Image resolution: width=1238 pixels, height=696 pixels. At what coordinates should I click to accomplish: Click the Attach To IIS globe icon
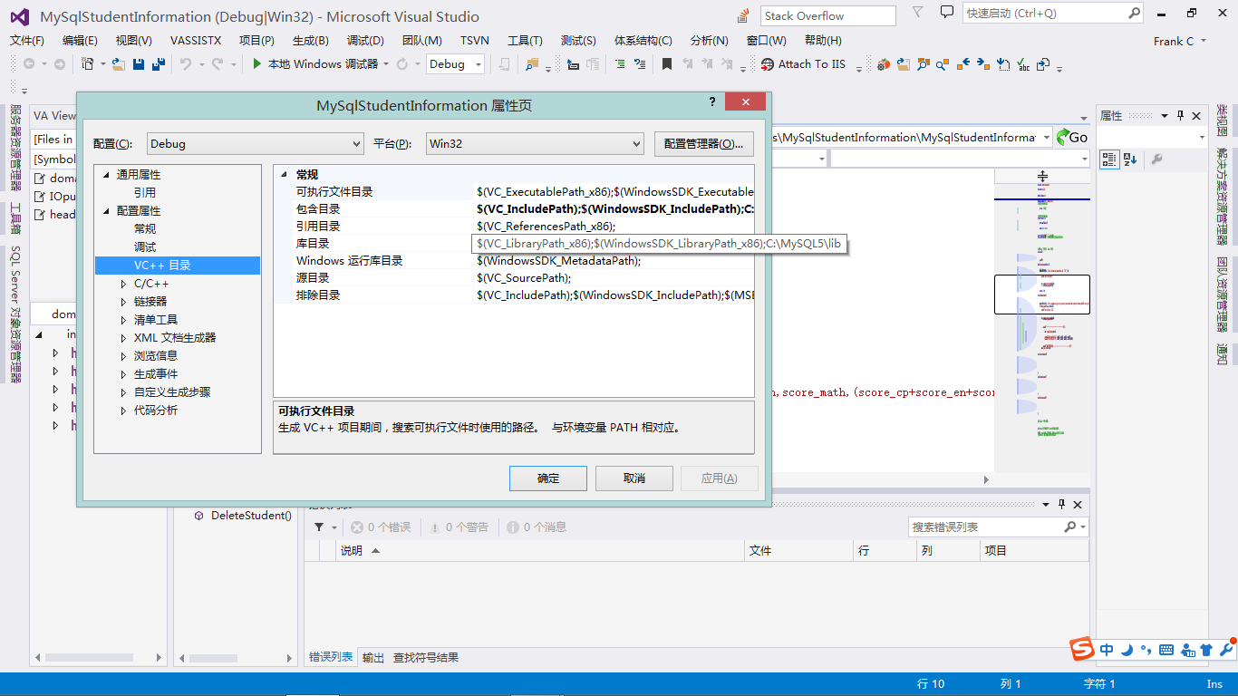tap(769, 64)
